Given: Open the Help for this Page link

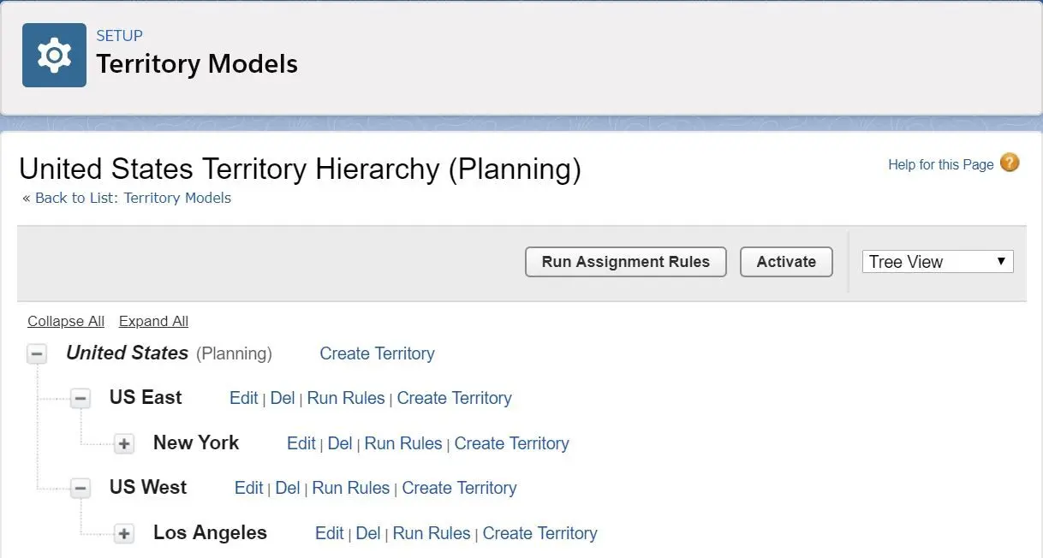Looking at the screenshot, I should click(940, 164).
